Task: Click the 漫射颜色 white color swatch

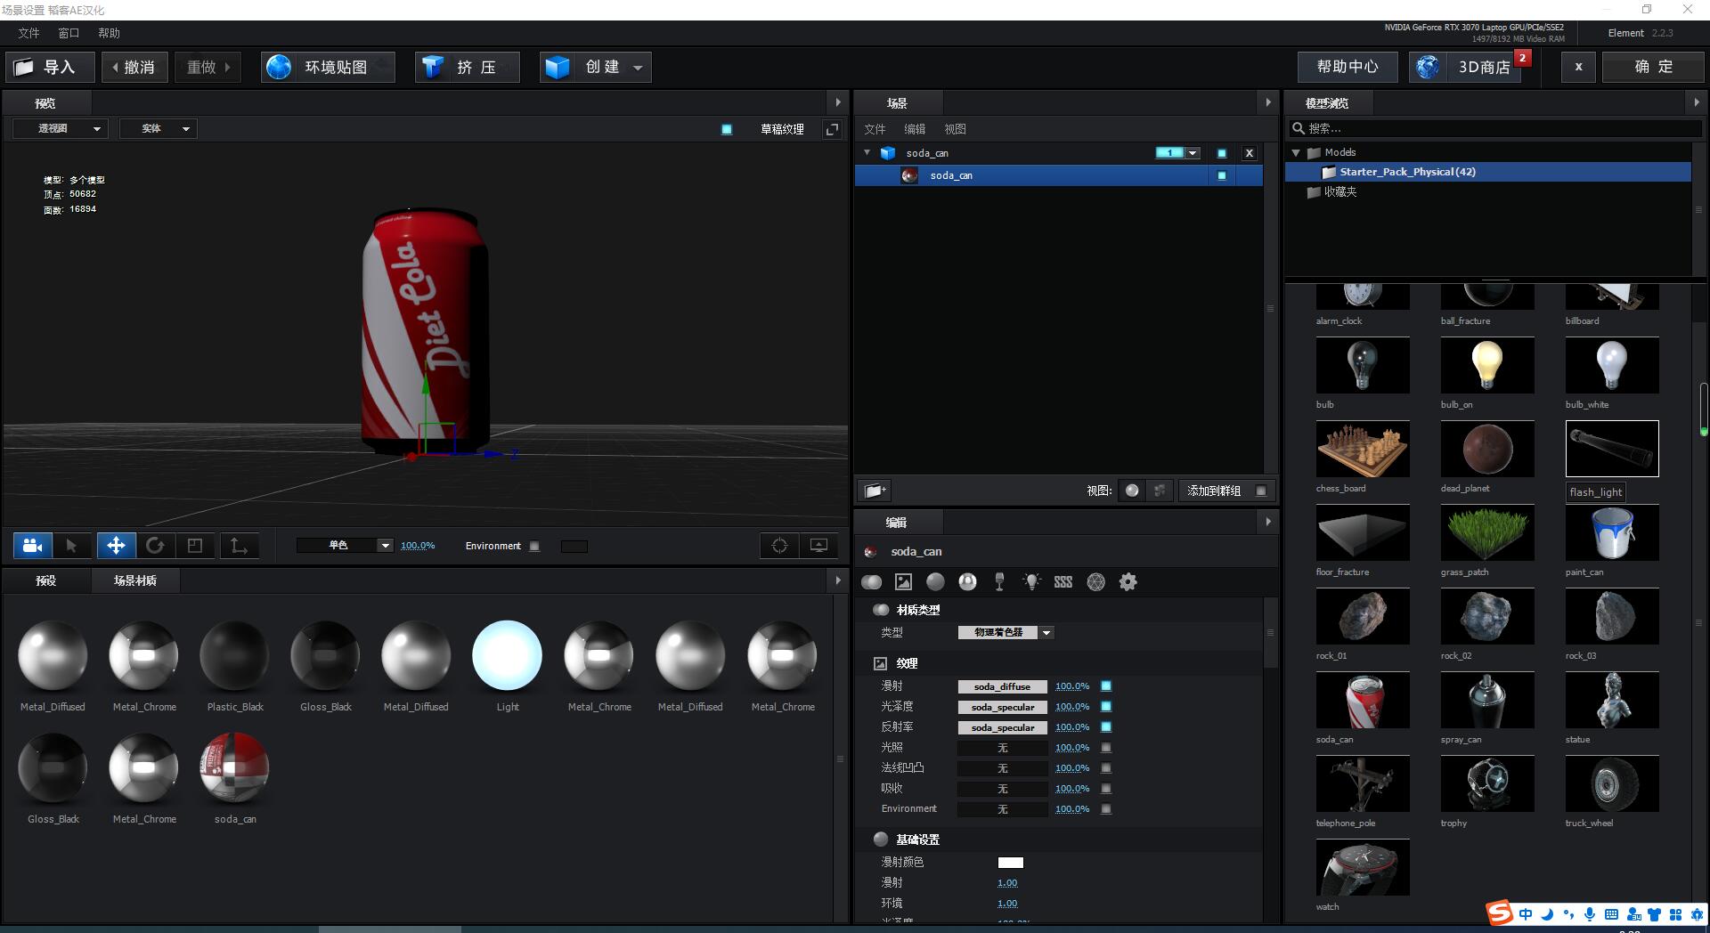Action: click(x=1011, y=863)
